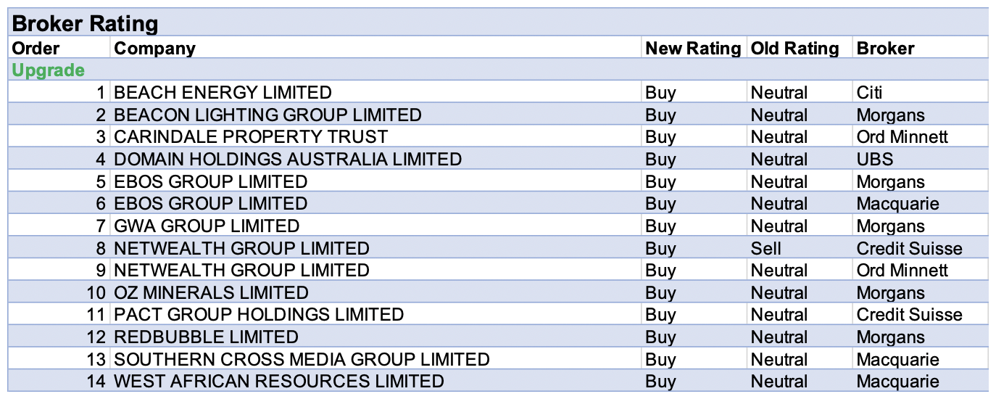This screenshot has height=399, width=996.
Task: Select the OZ MINERALS LIMITED cell
Action: (211, 293)
